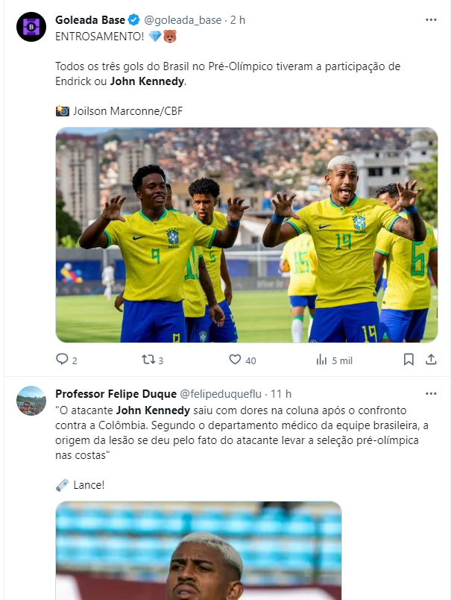This screenshot has height=600, width=451.
Task: Open more options on Goleada Base tweet
Action: tap(431, 20)
